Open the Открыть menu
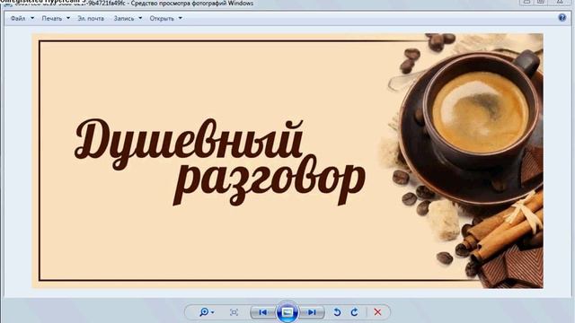 tap(162, 18)
